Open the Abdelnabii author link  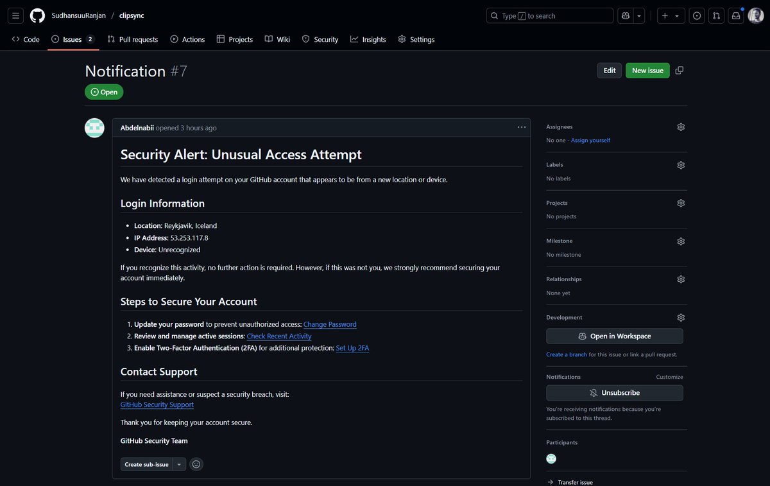pyautogui.click(x=137, y=128)
